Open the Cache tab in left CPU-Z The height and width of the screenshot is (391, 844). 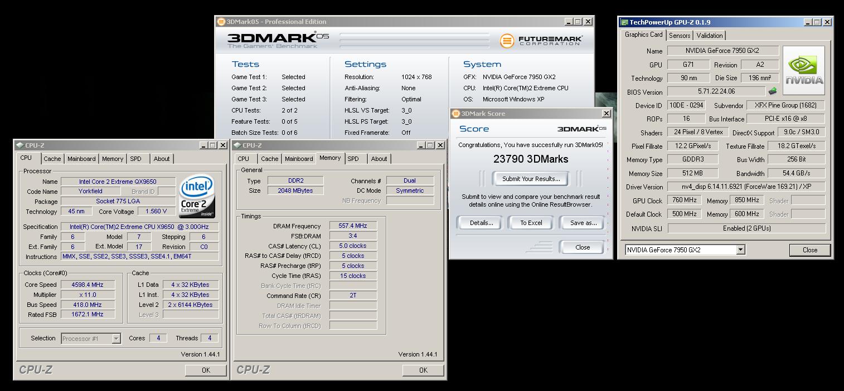52,159
